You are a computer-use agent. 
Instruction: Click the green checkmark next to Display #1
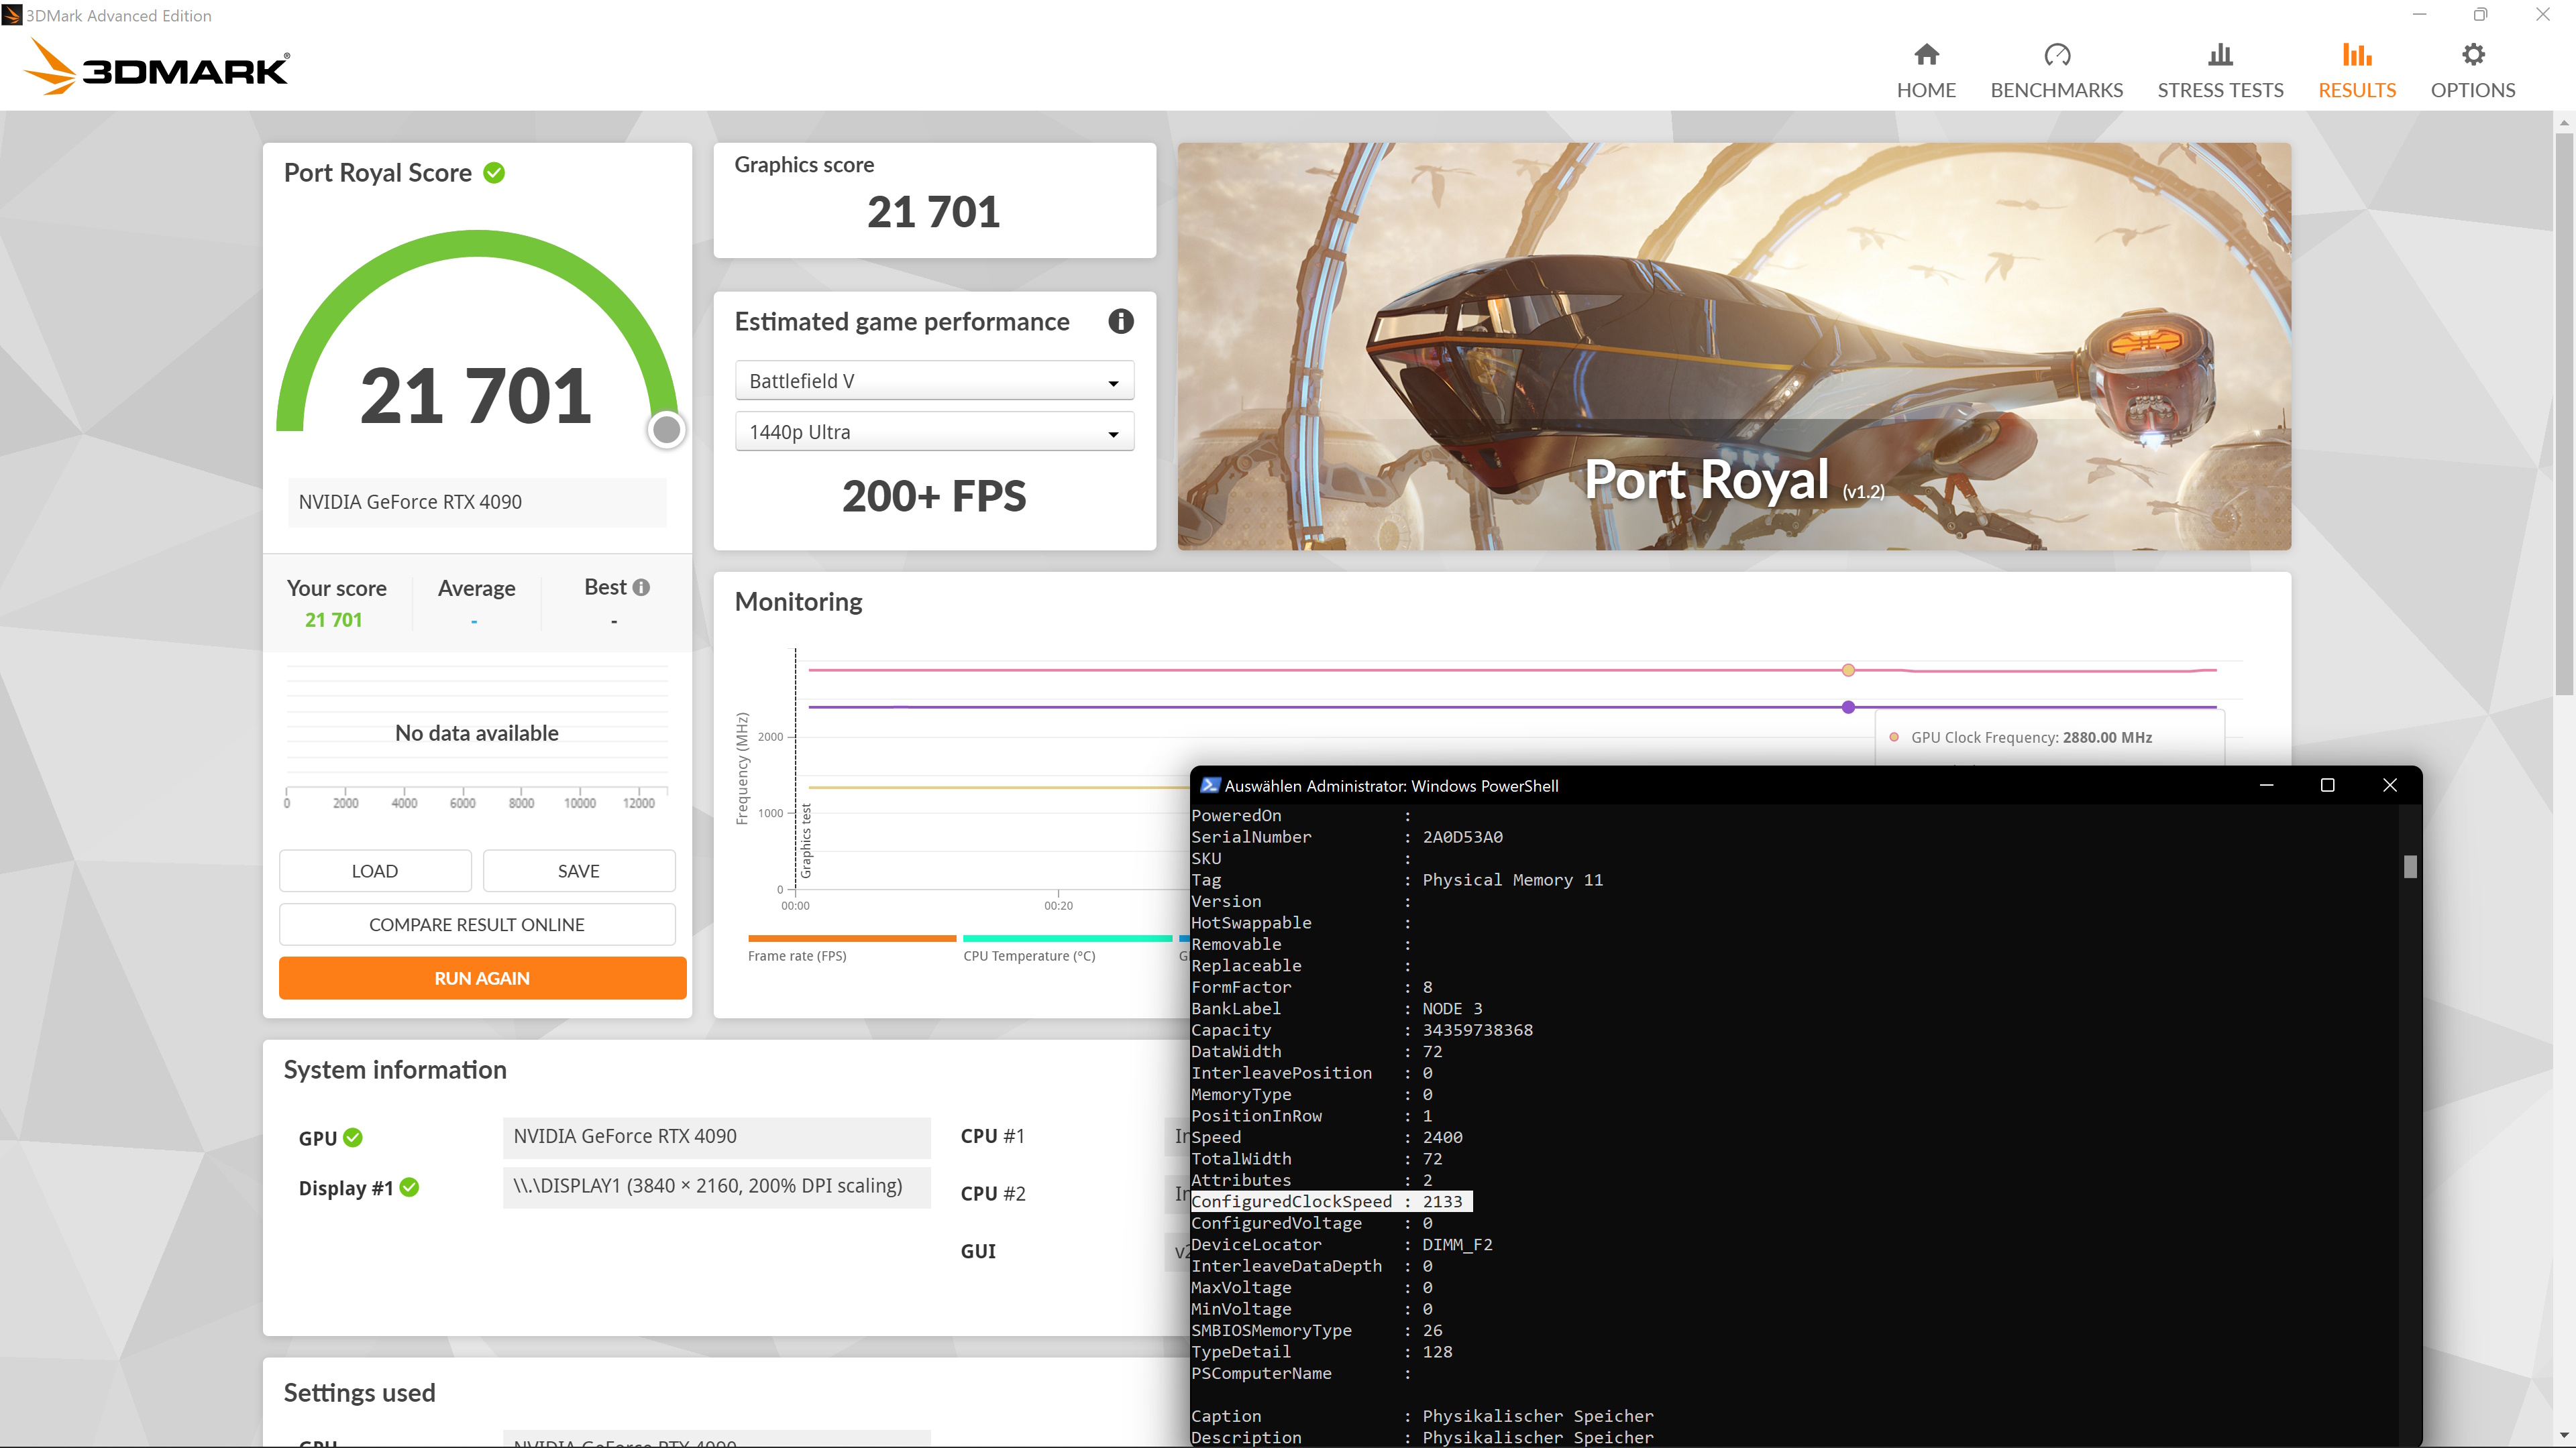(409, 1187)
